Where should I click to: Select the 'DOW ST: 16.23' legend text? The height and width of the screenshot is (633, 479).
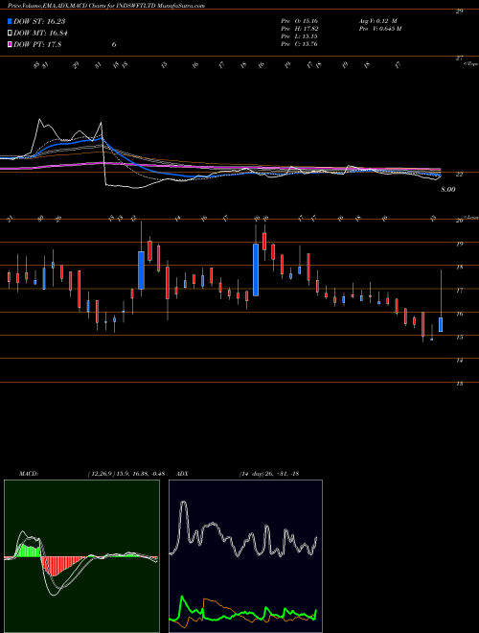pyautogui.click(x=39, y=21)
